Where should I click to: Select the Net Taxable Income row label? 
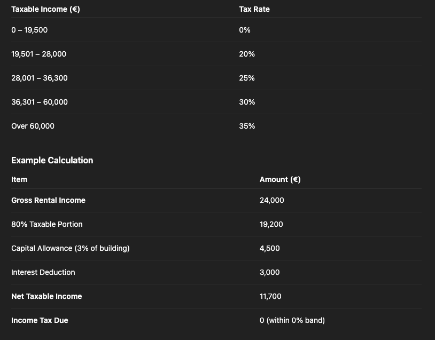[x=46, y=296]
